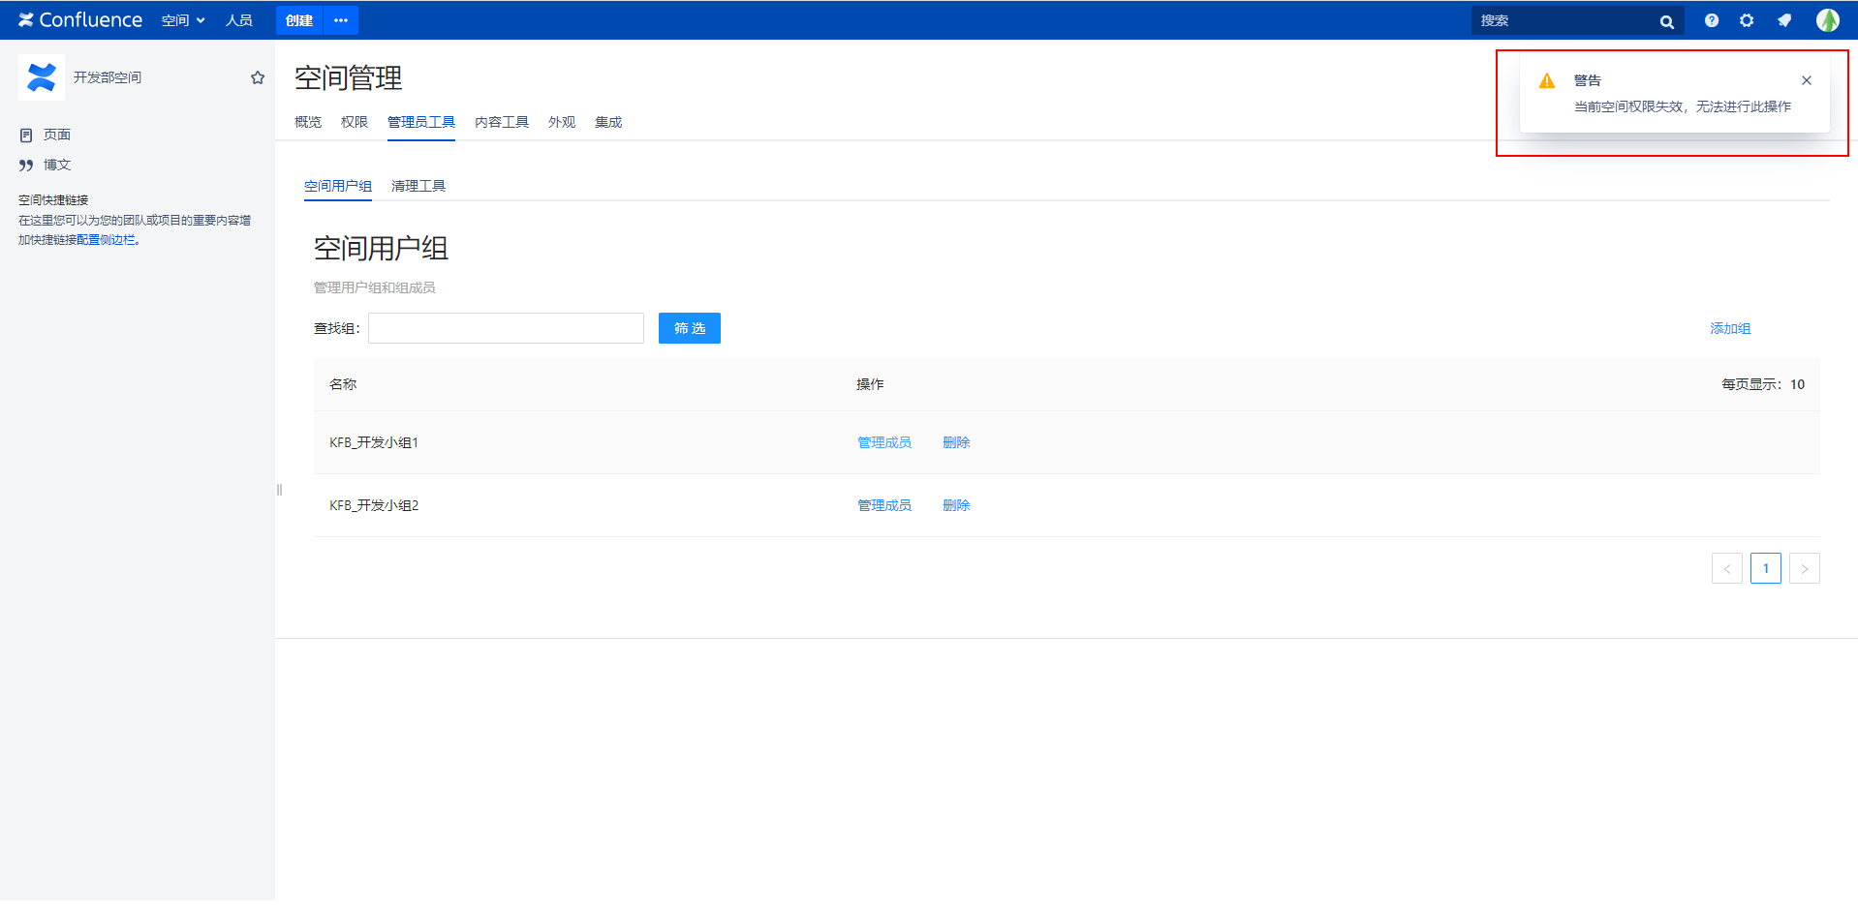Image resolution: width=1858 pixels, height=905 pixels.
Task: Click the search magnifier icon
Action: pyautogui.click(x=1666, y=21)
